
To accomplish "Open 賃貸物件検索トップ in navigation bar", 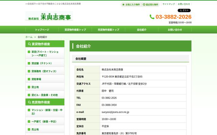I will tap(75, 30).
